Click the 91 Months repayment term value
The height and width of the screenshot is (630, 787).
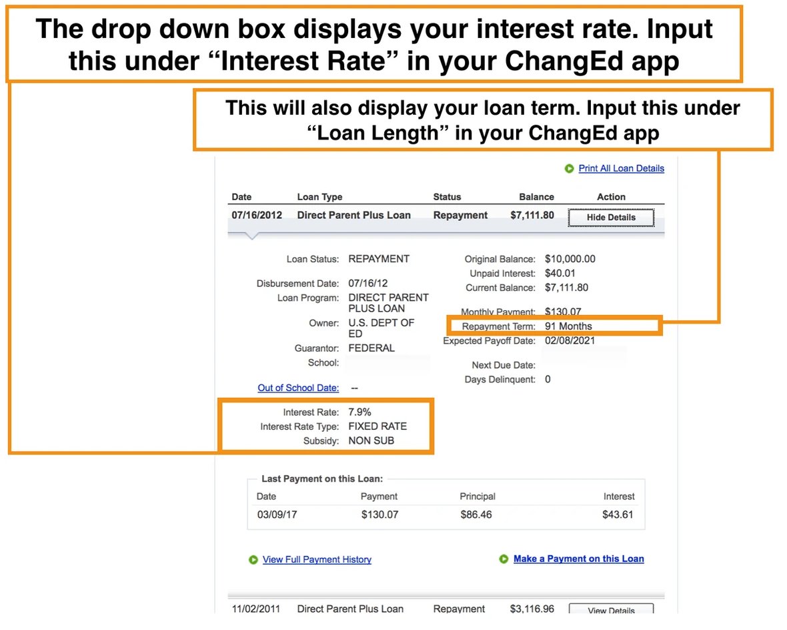[x=568, y=326]
